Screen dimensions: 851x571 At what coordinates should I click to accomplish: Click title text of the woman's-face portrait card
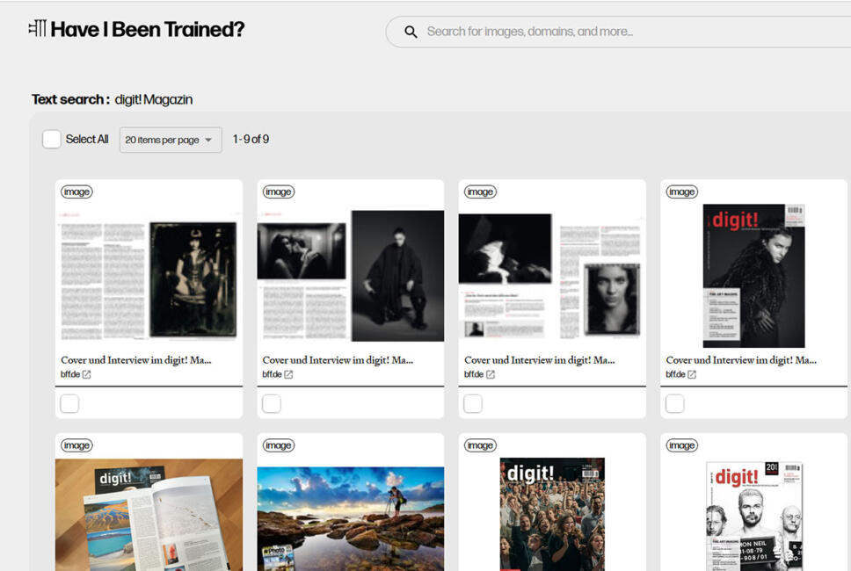540,360
